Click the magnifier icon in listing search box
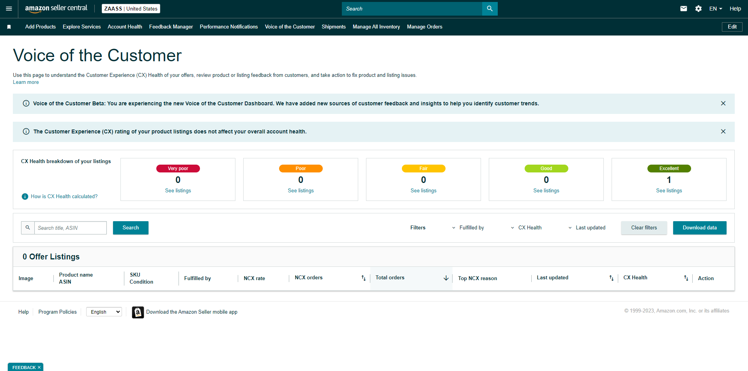The height and width of the screenshot is (371, 748). pos(28,228)
